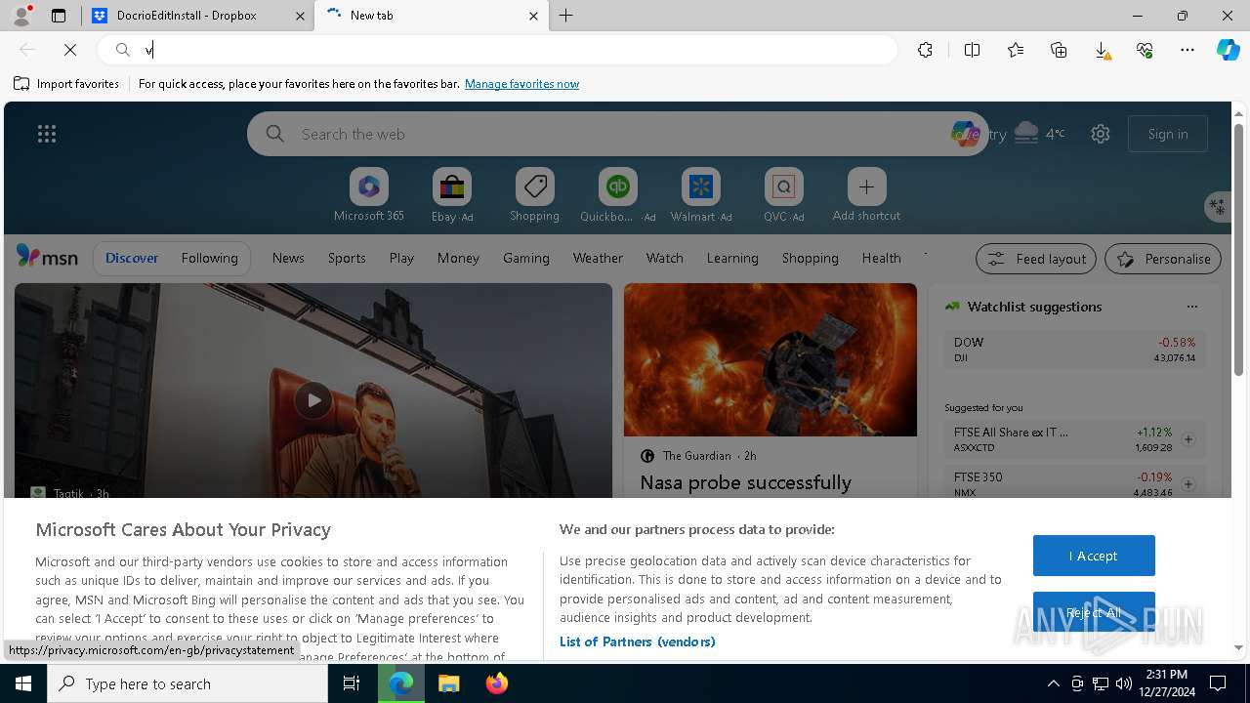
Task: Click the Sign in button
Action: [1168, 134]
